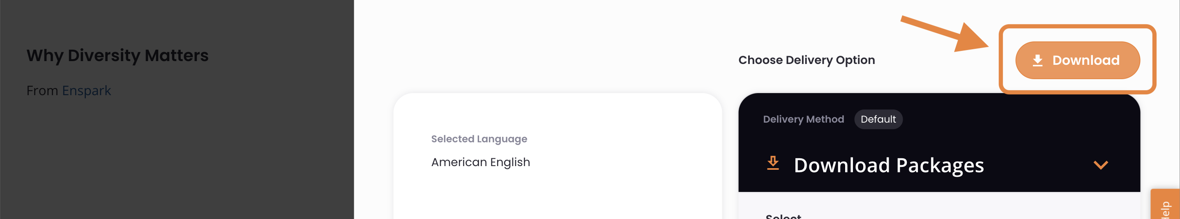Click the orange Download Packages icon
The image size is (1180, 219).
tap(773, 163)
